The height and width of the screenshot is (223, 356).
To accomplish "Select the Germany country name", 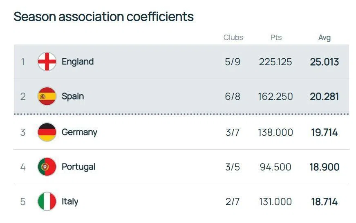I will coord(79,132).
